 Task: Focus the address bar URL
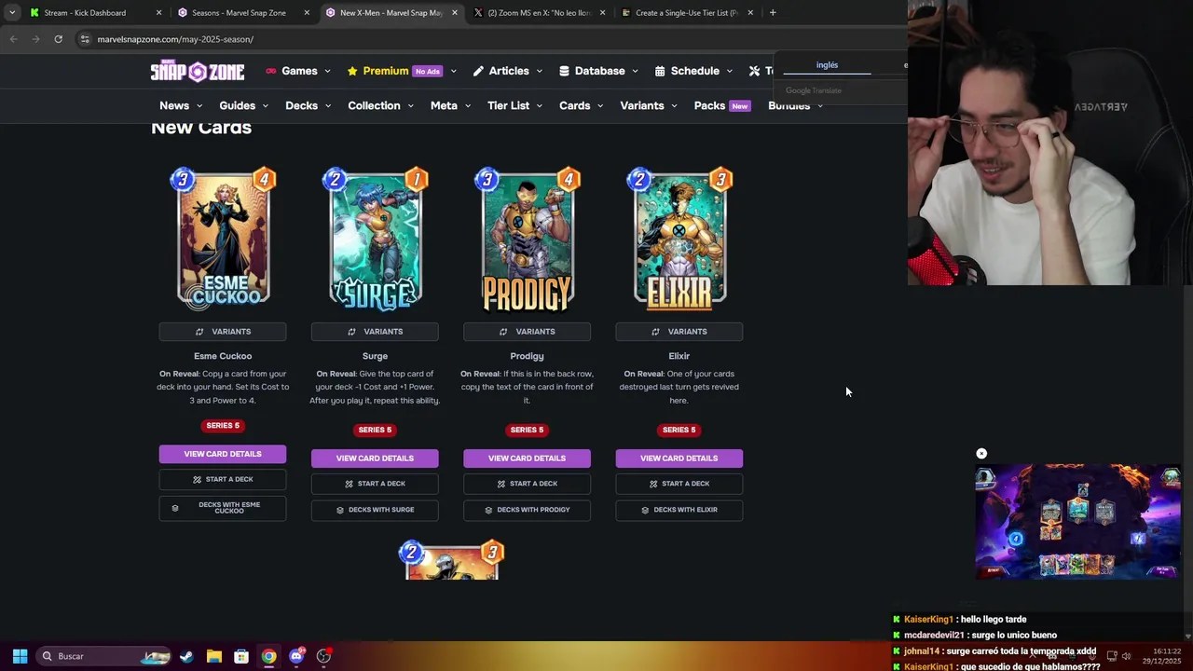[x=175, y=39]
